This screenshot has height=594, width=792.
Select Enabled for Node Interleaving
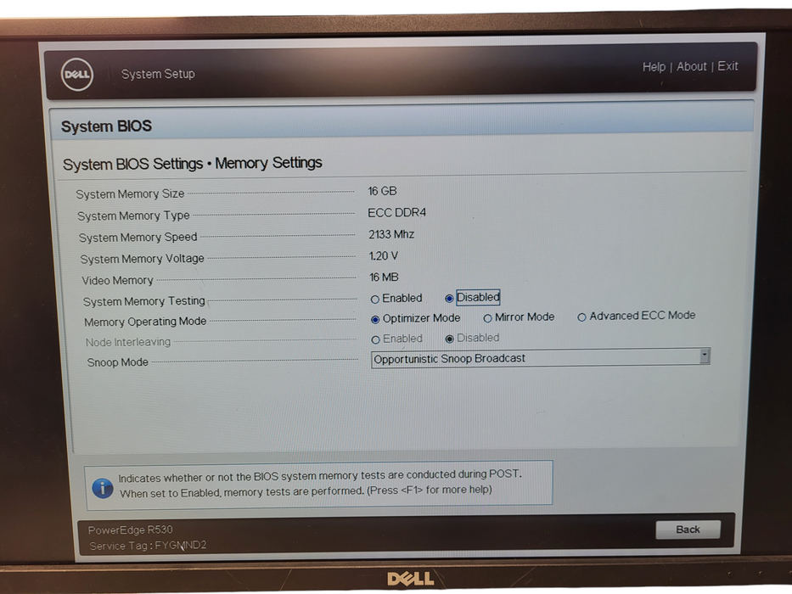(x=375, y=340)
